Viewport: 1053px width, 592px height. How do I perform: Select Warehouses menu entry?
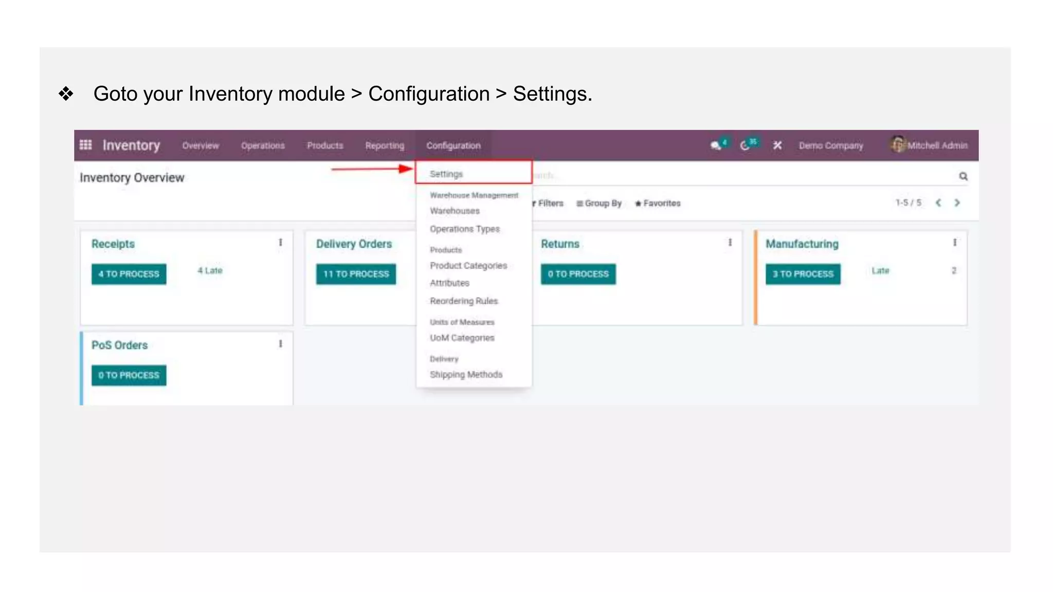coord(455,211)
